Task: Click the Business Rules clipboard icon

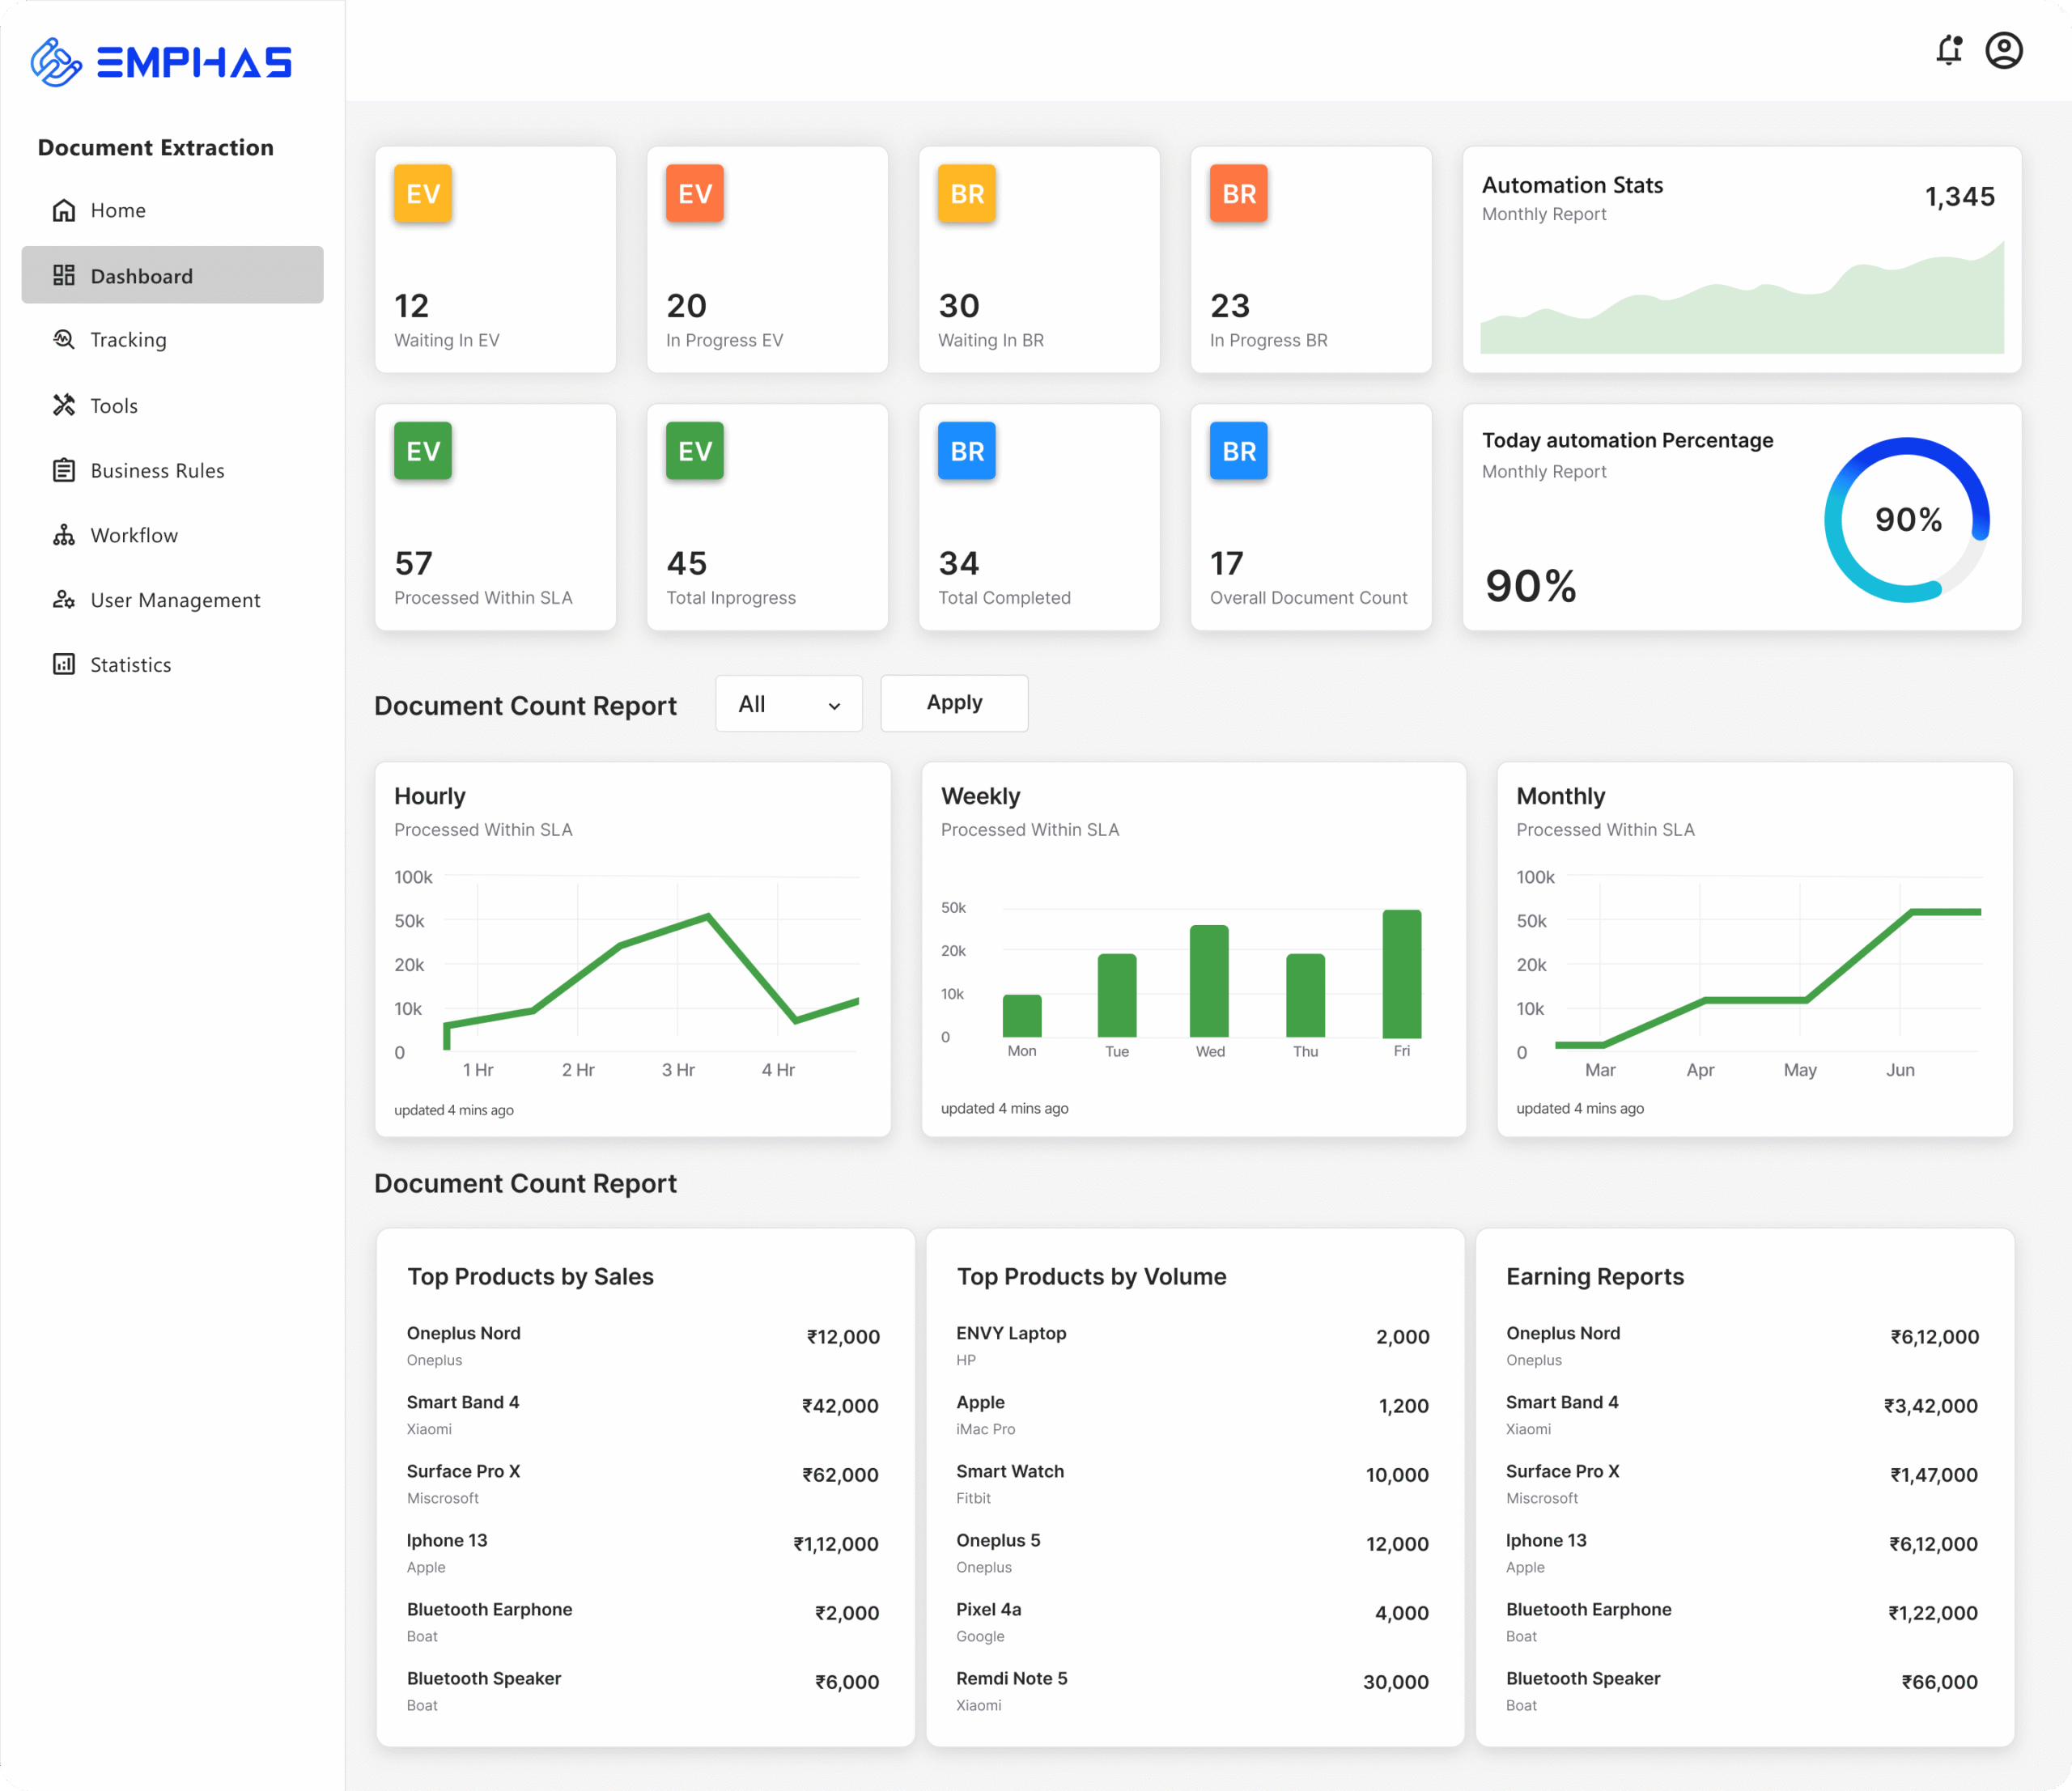Action: [64, 470]
